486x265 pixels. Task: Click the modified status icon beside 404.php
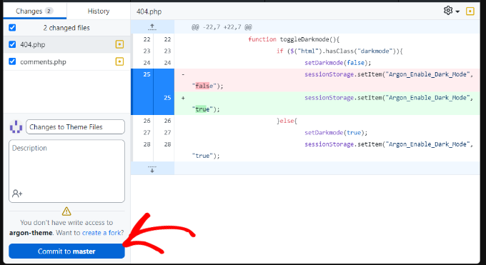pyautogui.click(x=119, y=44)
